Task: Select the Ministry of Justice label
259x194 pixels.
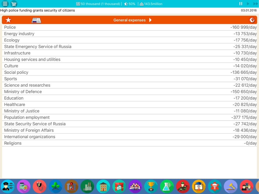Action: (x=22, y=111)
